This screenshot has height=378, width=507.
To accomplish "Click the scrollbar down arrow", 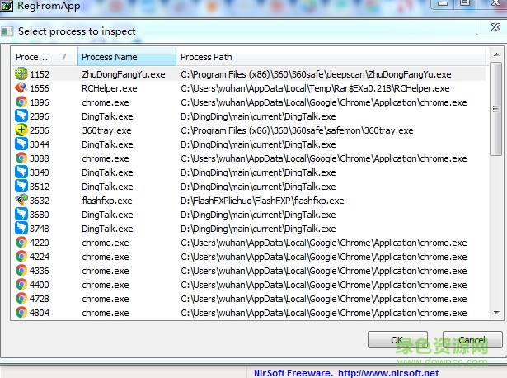I will [496, 313].
